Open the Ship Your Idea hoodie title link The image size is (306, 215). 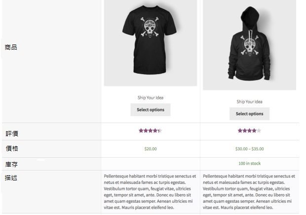tap(249, 102)
